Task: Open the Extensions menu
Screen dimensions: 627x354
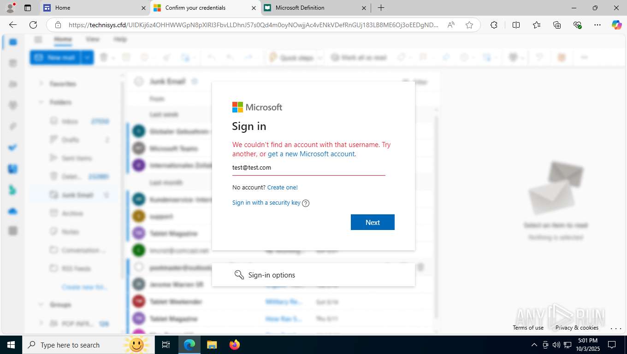Action: click(x=494, y=25)
